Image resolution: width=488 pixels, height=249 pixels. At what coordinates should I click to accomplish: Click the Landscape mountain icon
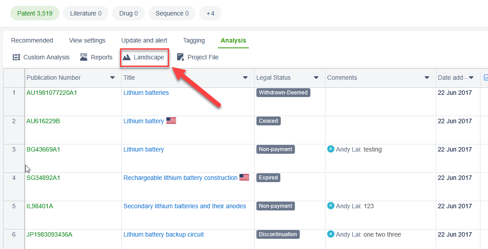pyautogui.click(x=127, y=57)
